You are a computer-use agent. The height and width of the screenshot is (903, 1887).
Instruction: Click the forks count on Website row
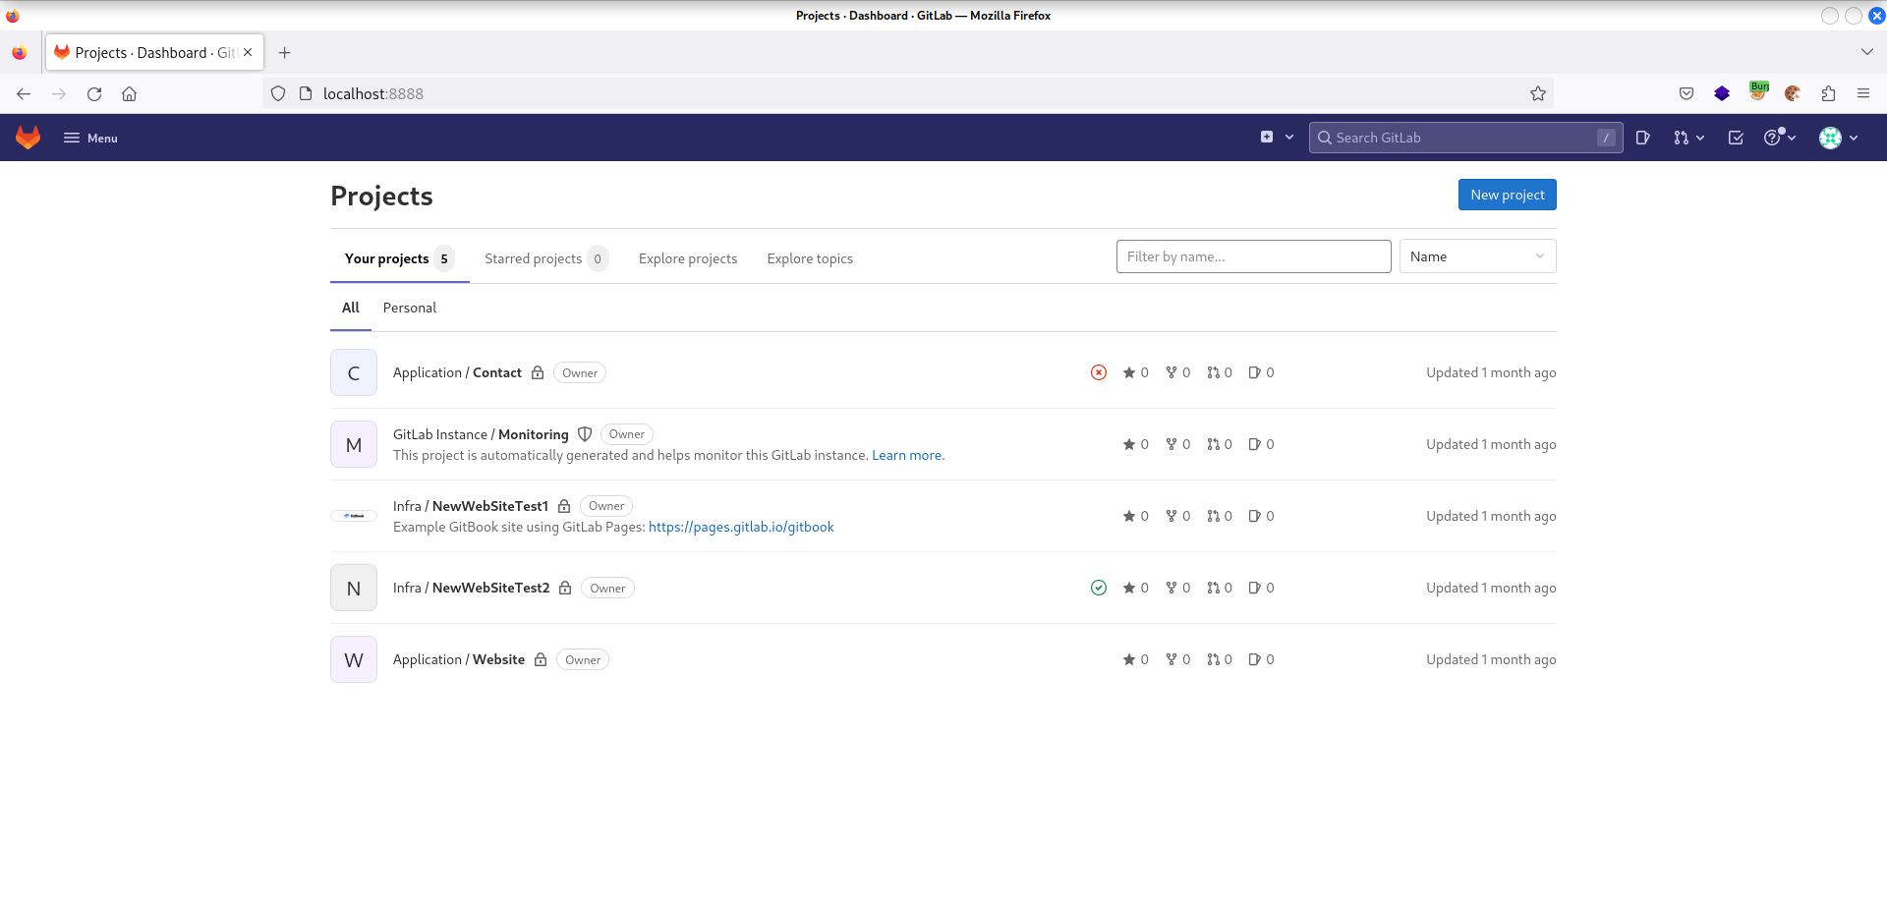[1177, 659]
